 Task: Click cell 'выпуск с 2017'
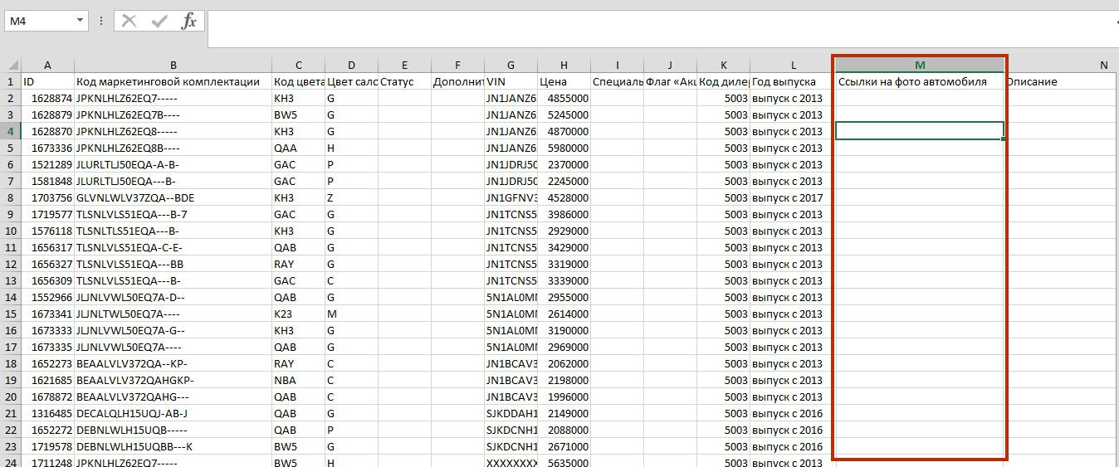[793, 197]
